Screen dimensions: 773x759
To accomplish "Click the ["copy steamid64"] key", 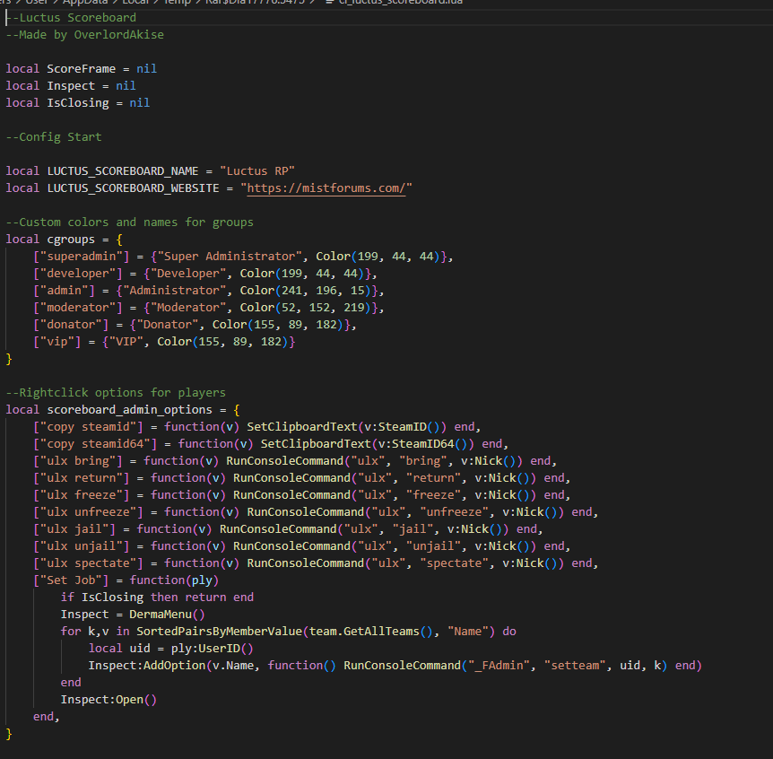I will [95, 444].
